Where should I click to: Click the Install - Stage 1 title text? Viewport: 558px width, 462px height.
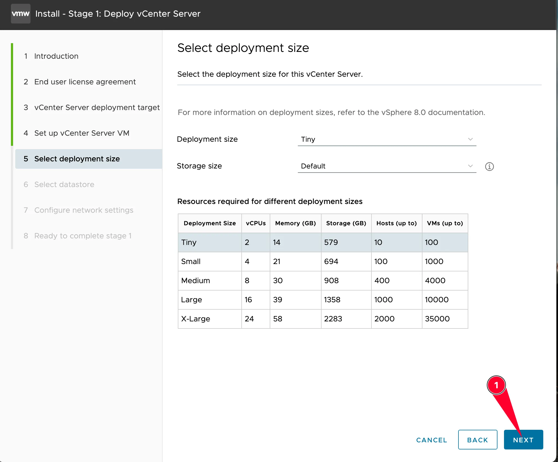[118, 14]
